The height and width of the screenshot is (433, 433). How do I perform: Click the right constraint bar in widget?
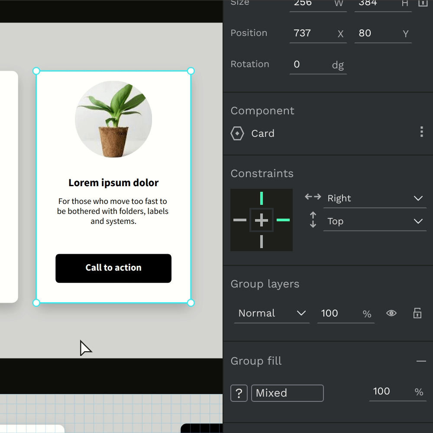283,220
